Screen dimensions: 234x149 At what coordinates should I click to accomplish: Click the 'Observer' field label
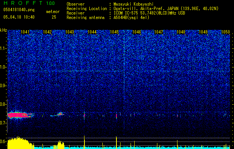[76, 4]
